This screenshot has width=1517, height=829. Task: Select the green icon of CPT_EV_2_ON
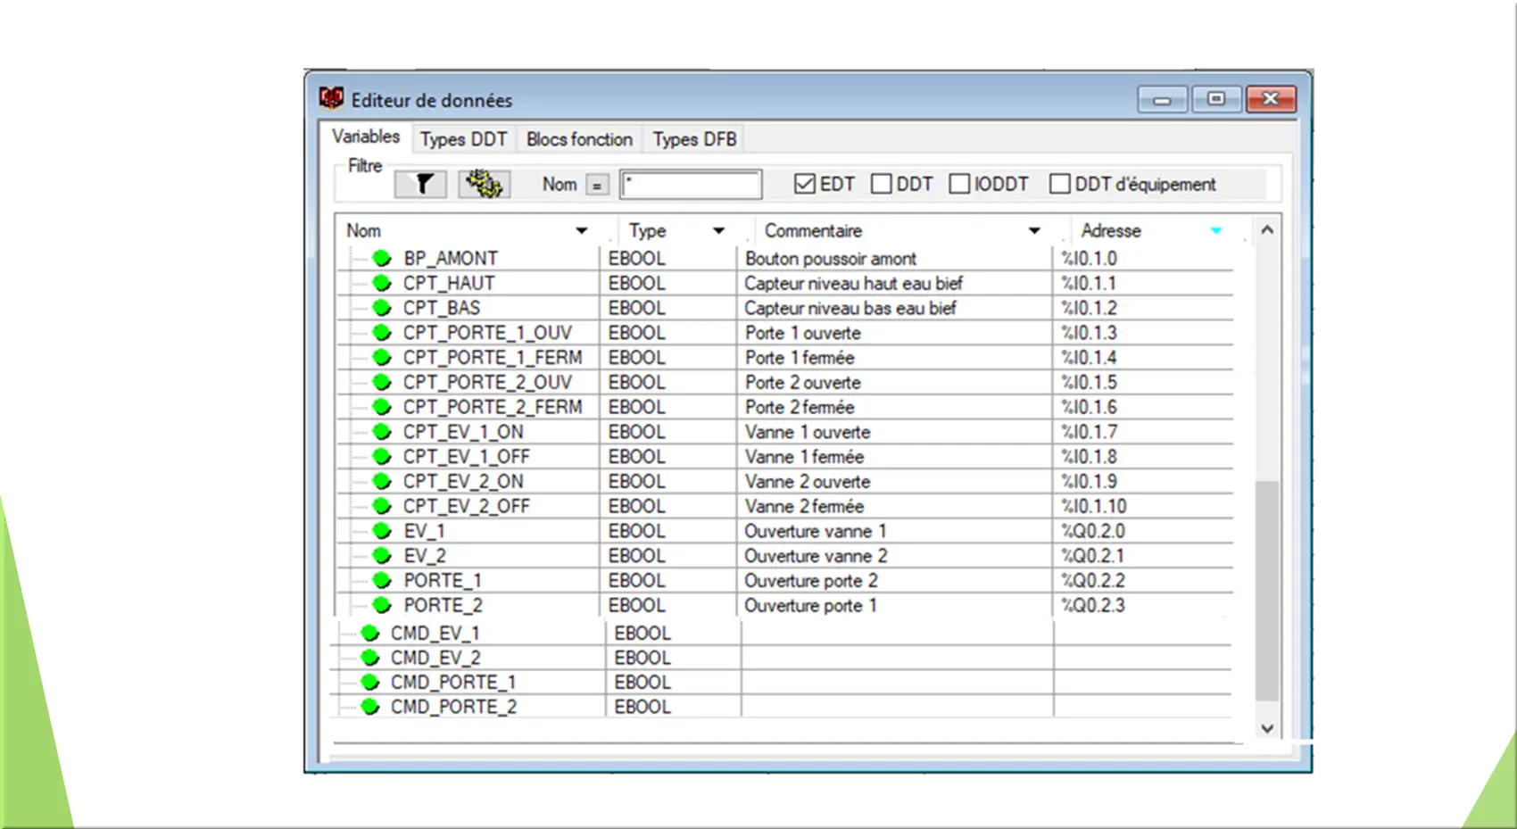coord(382,482)
